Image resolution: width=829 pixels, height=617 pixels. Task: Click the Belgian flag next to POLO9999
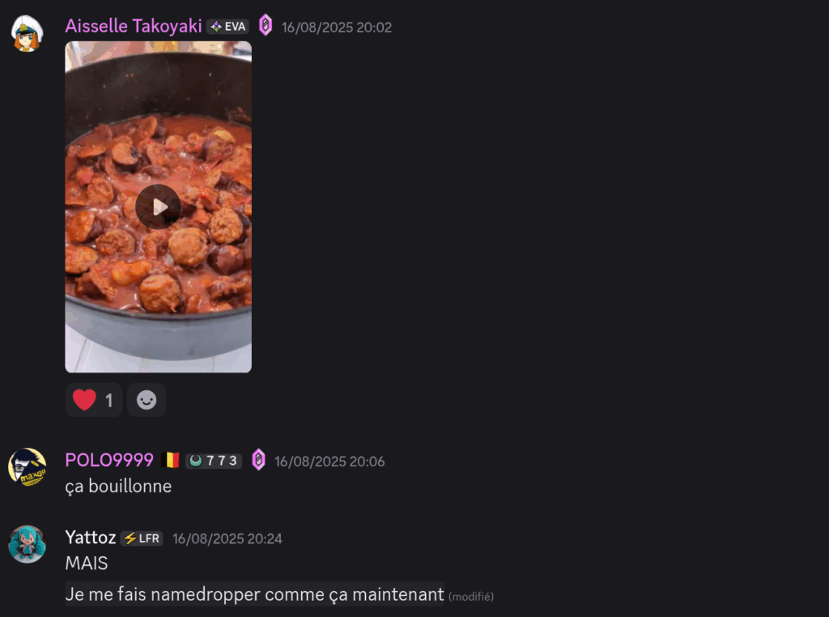170,460
